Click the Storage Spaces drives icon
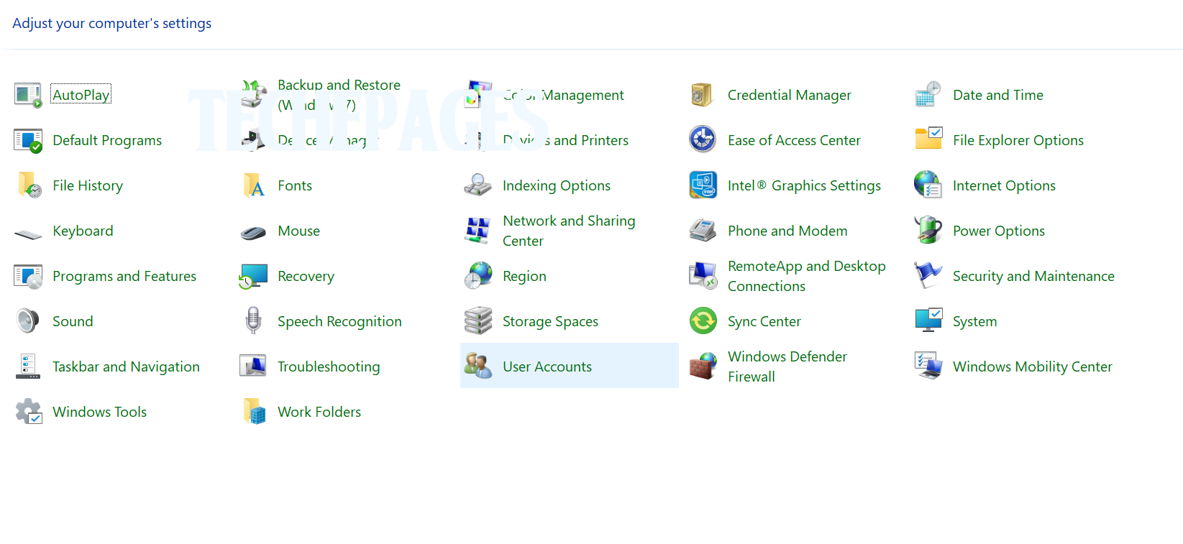The height and width of the screenshot is (544, 1183). pyautogui.click(x=478, y=321)
